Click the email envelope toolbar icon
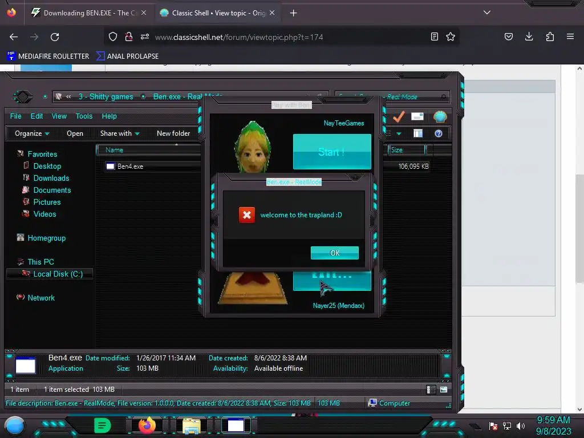The width and height of the screenshot is (584, 438). (x=417, y=116)
